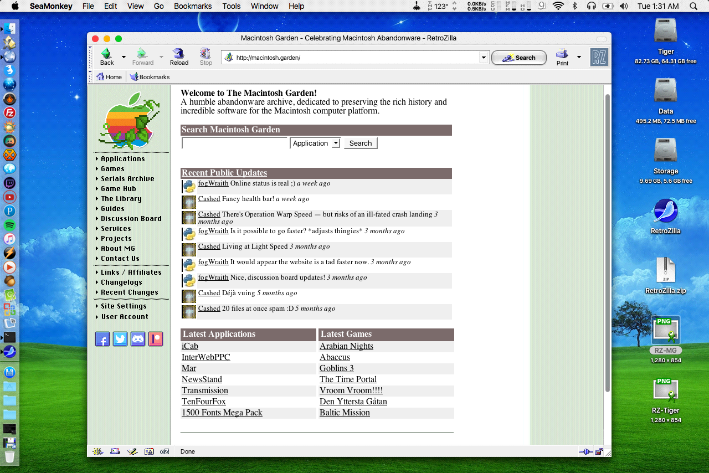Viewport: 709px width, 473px height.
Task: Expand the Site Settings sidebar item
Action: [x=97, y=306]
